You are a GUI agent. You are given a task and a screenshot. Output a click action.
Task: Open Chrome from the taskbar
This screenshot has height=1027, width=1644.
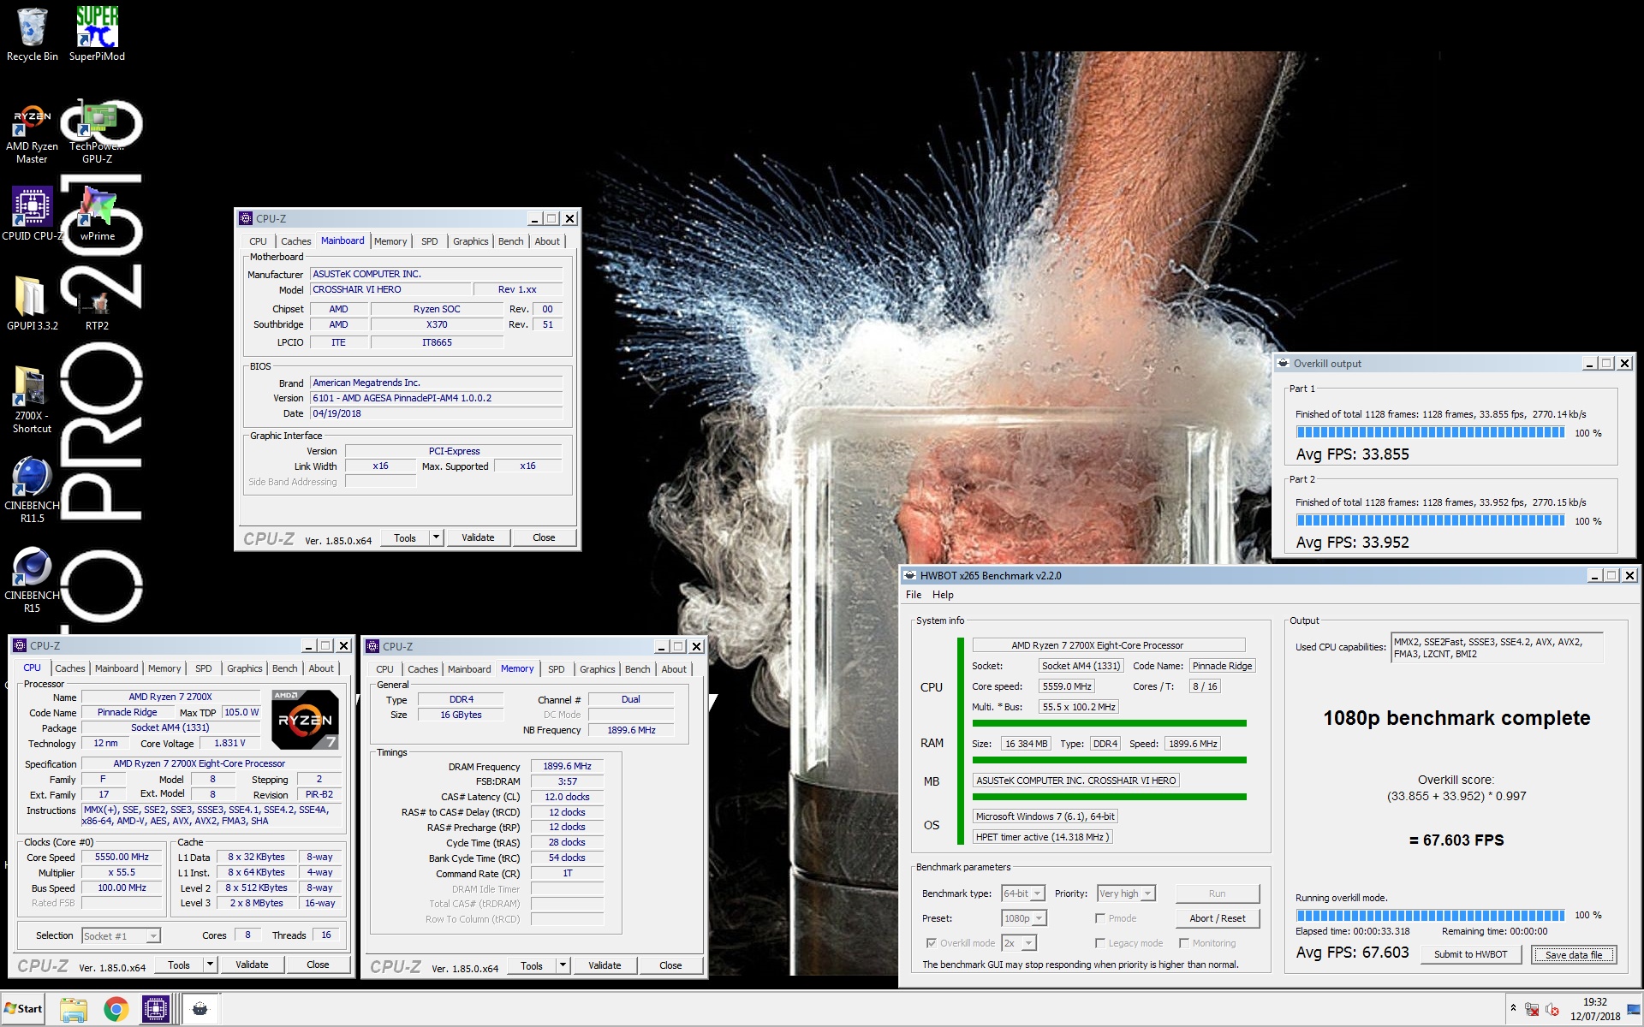tap(116, 1009)
